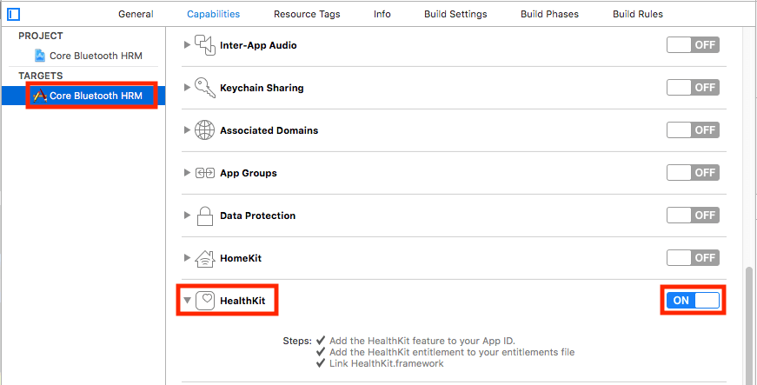This screenshot has width=757, height=385.
Task: Open the General tab
Action: click(136, 14)
